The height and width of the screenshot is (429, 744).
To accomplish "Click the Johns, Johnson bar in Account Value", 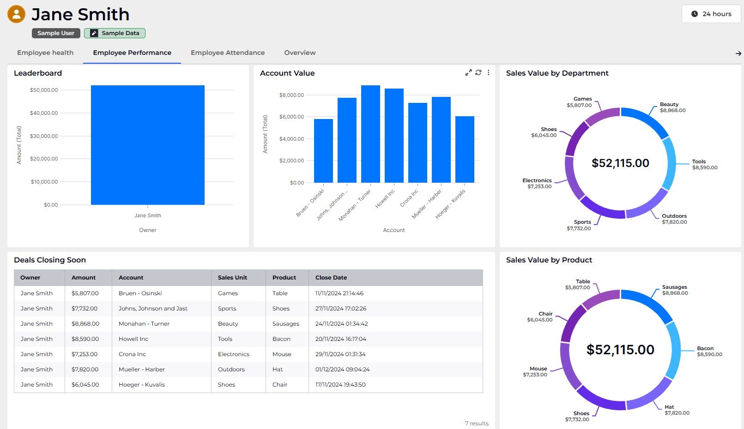I will coord(347,140).
